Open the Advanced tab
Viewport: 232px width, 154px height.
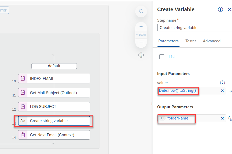(212, 41)
